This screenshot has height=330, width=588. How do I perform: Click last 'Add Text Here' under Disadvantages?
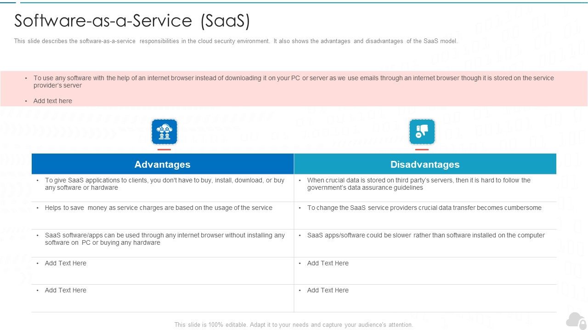click(x=328, y=290)
